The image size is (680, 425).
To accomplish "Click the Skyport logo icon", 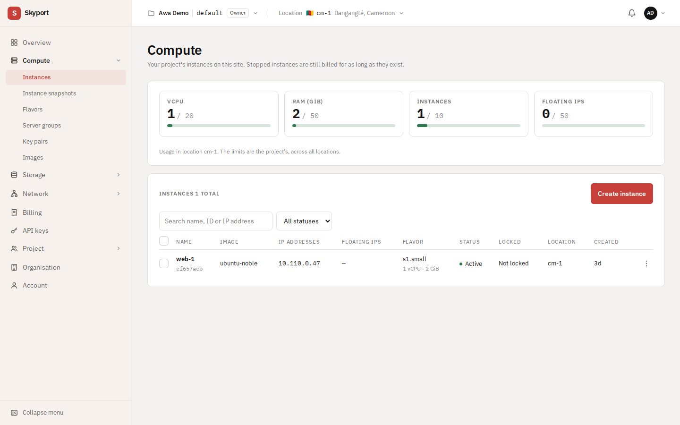I will pos(14,13).
